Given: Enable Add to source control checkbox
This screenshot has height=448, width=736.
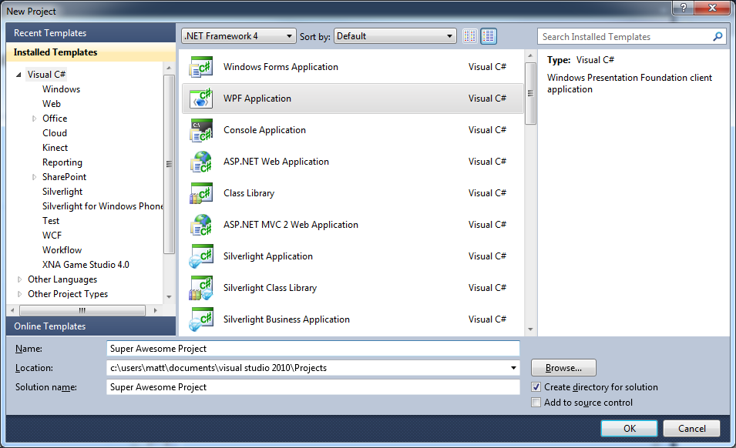Looking at the screenshot, I should (x=536, y=403).
